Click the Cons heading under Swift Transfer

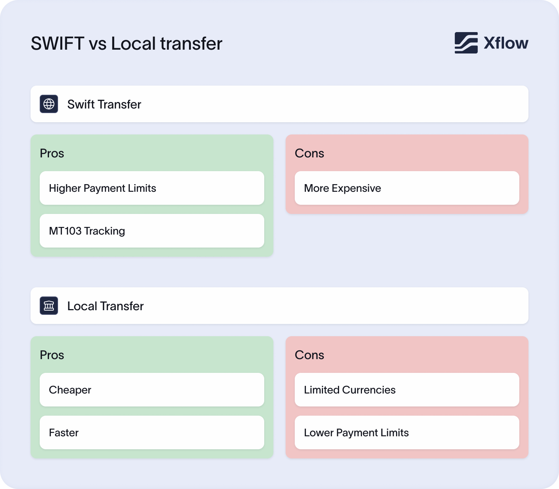click(x=309, y=153)
